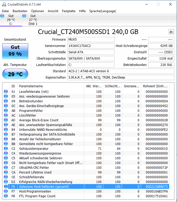Viewport: 177px width, 202px height.
Task: Select the Host-Programmseiten parameter name
Action: [x=35, y=191]
